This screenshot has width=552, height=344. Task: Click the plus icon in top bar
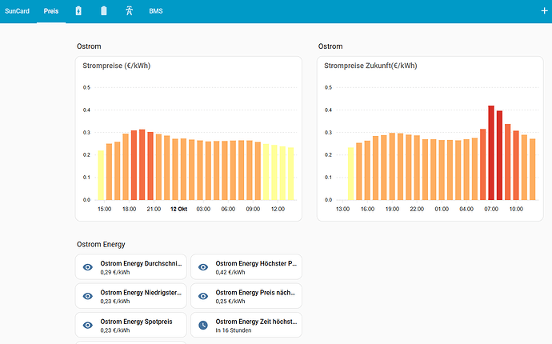pyautogui.click(x=546, y=11)
